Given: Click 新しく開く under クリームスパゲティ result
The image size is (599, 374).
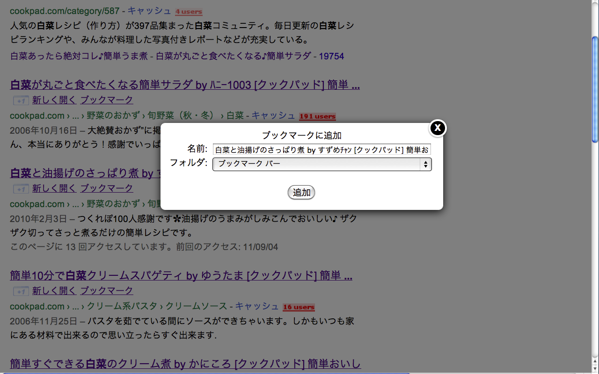Looking at the screenshot, I should (x=54, y=290).
